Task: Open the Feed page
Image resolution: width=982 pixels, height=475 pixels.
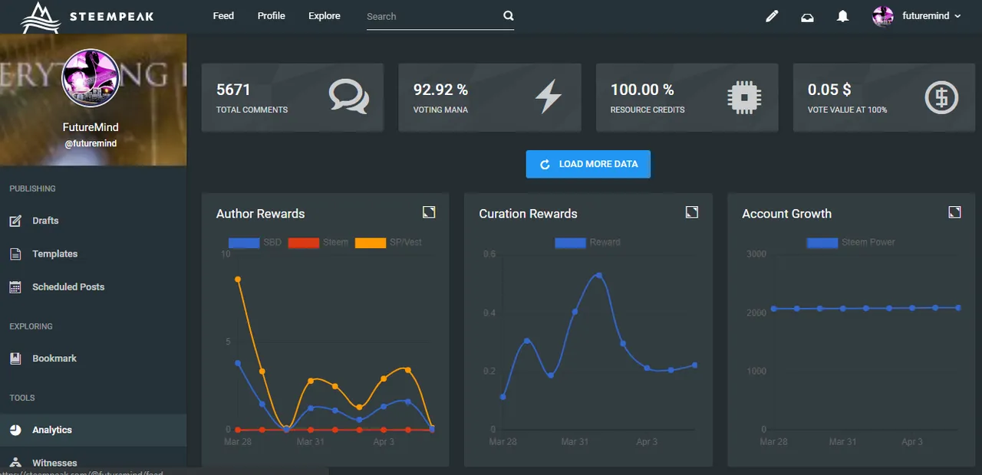Action: tap(223, 16)
